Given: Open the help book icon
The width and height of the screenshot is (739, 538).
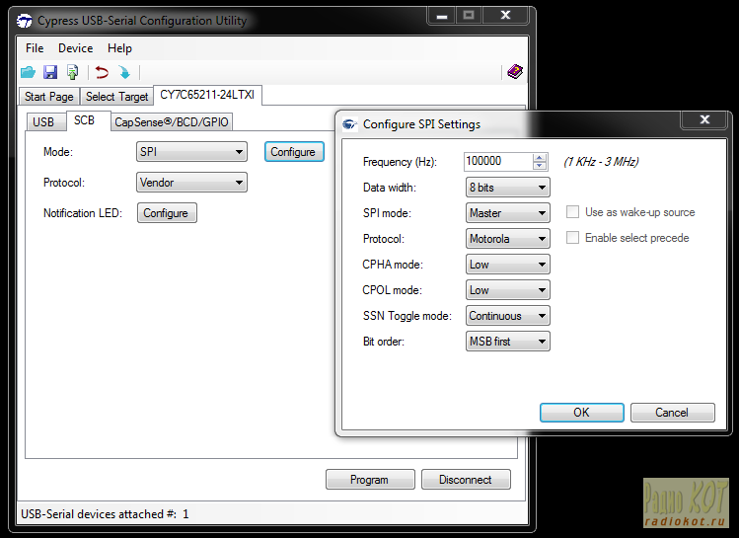Looking at the screenshot, I should pyautogui.click(x=514, y=72).
